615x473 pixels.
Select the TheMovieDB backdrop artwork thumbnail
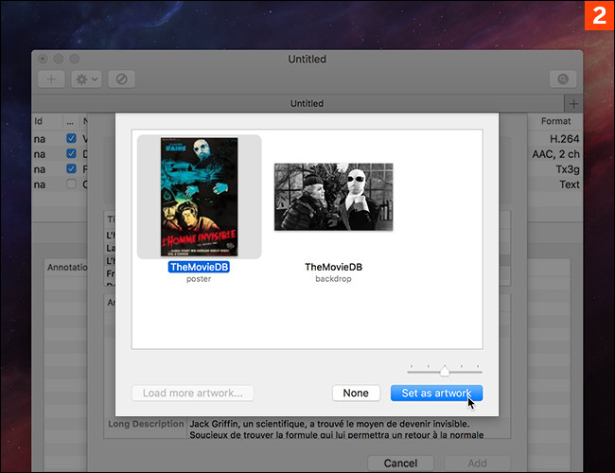point(333,197)
